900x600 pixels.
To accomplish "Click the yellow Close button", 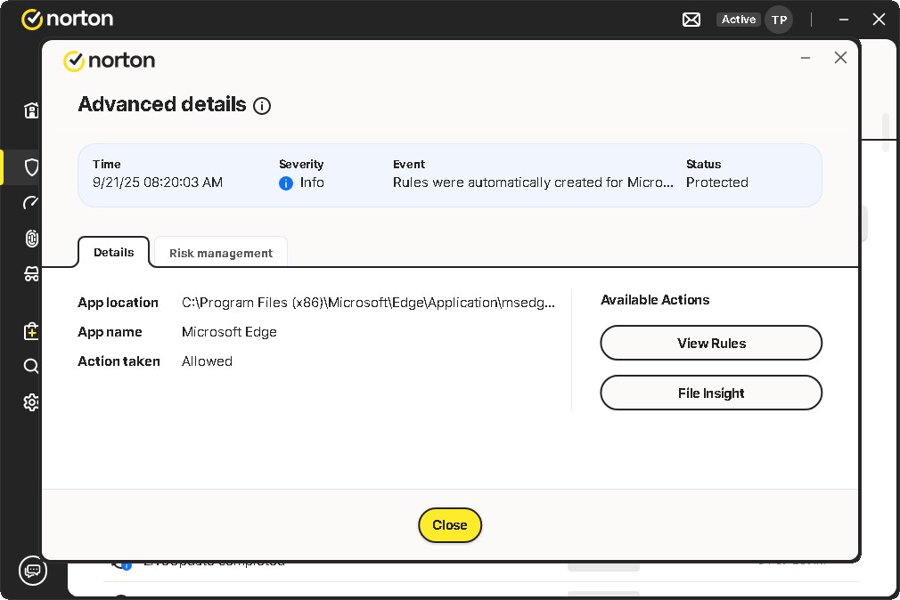I will click(450, 525).
